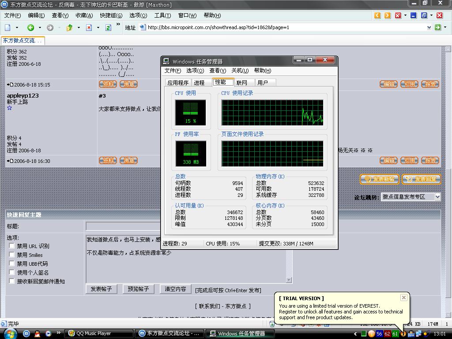Toggle 禁用 UBB代码 checkbox
Image resolution: width=452 pixels, height=339 pixels.
(x=12, y=264)
